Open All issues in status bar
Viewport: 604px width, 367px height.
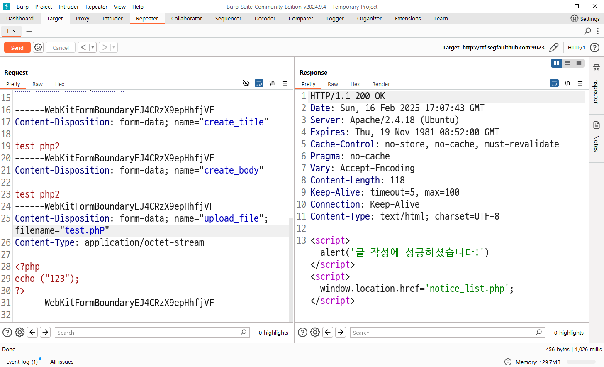(x=62, y=362)
